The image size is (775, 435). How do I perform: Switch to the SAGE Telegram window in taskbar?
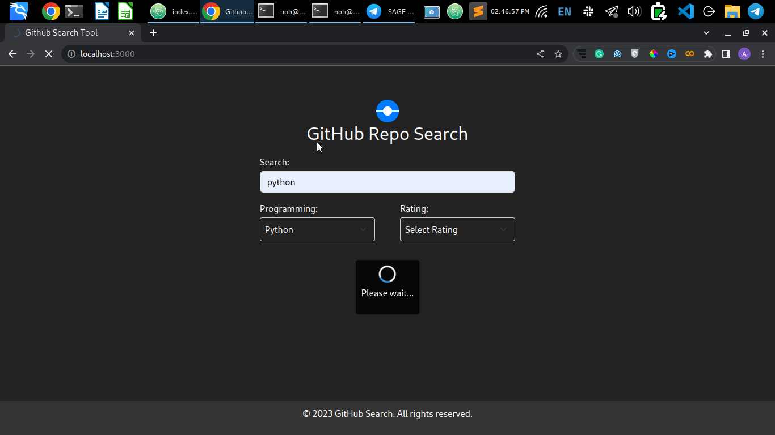[x=390, y=11]
